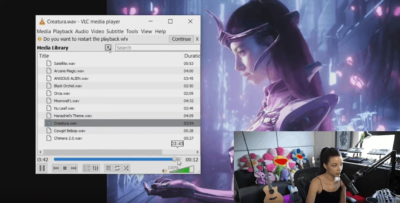The width and height of the screenshot is (400, 203).
Task: Open extended settings equalizer icon
Action: (x=95, y=168)
